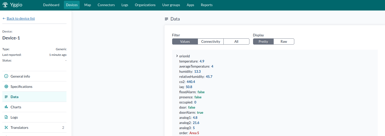This screenshot has height=136, width=385.
Task: Click the General info circle icon
Action: [6, 76]
